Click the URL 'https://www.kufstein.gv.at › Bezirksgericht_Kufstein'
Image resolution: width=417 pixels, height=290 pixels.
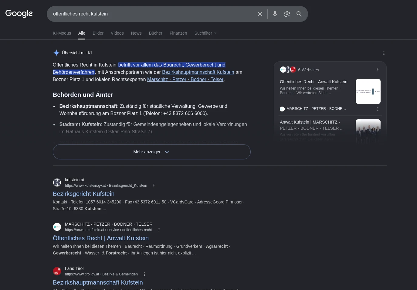[x=106, y=186]
